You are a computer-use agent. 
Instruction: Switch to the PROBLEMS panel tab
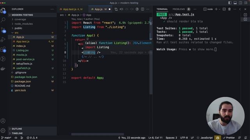(x=181, y=9)
